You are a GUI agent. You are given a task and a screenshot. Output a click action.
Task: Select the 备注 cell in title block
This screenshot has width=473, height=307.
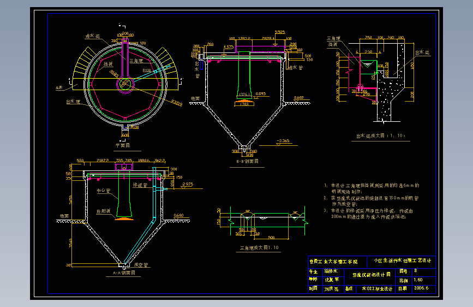349,288
